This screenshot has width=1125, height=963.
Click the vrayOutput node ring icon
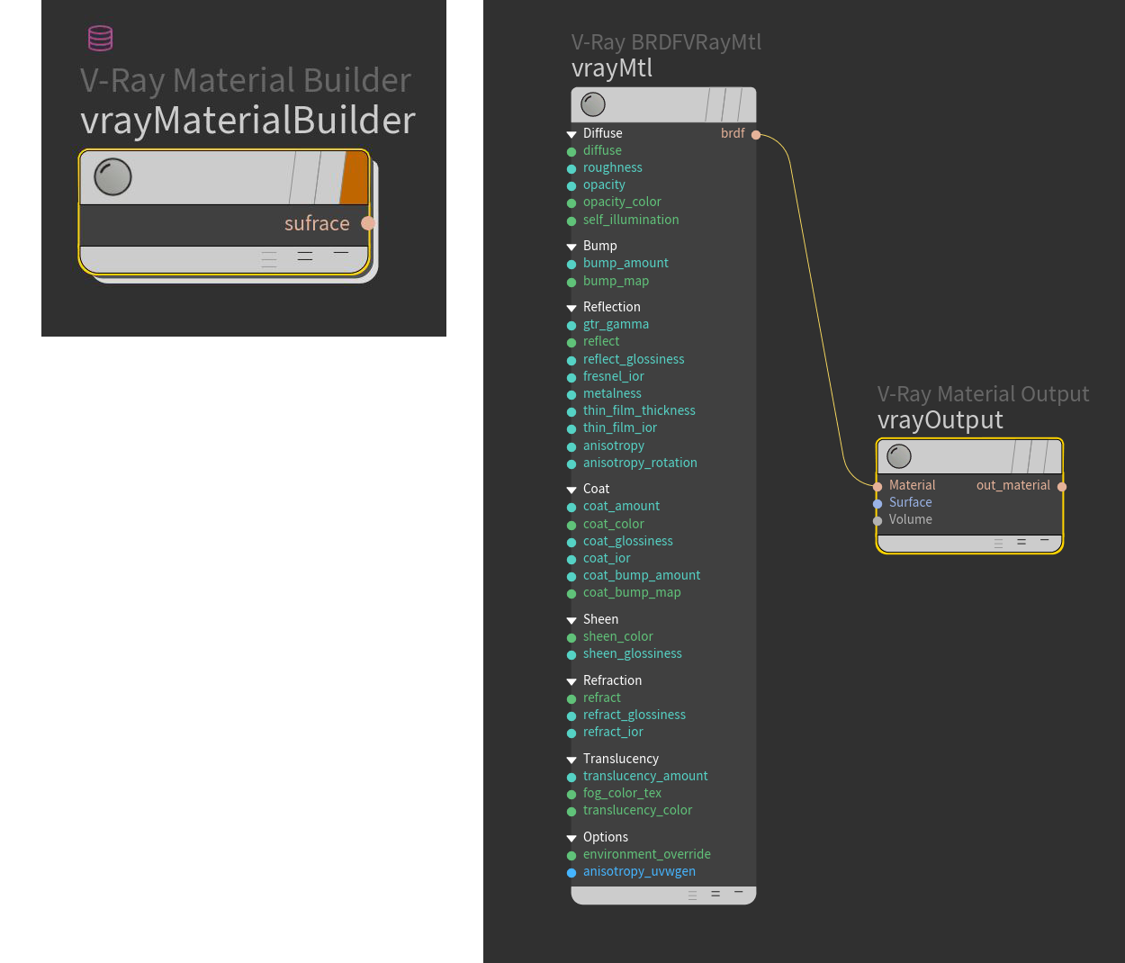click(x=899, y=456)
